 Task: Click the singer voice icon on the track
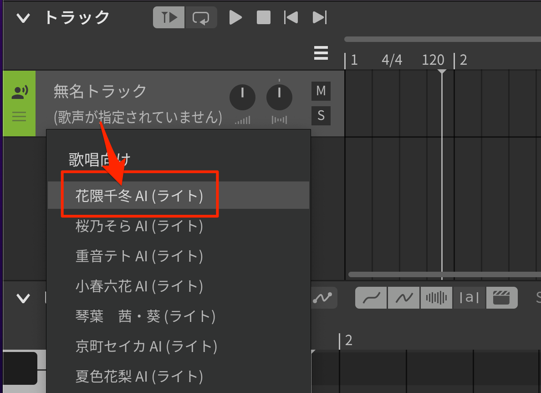(x=20, y=93)
